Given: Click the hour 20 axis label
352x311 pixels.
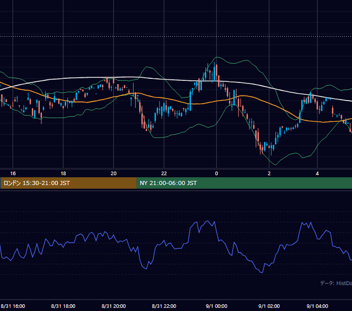Looking at the screenshot, I should 113,174.
